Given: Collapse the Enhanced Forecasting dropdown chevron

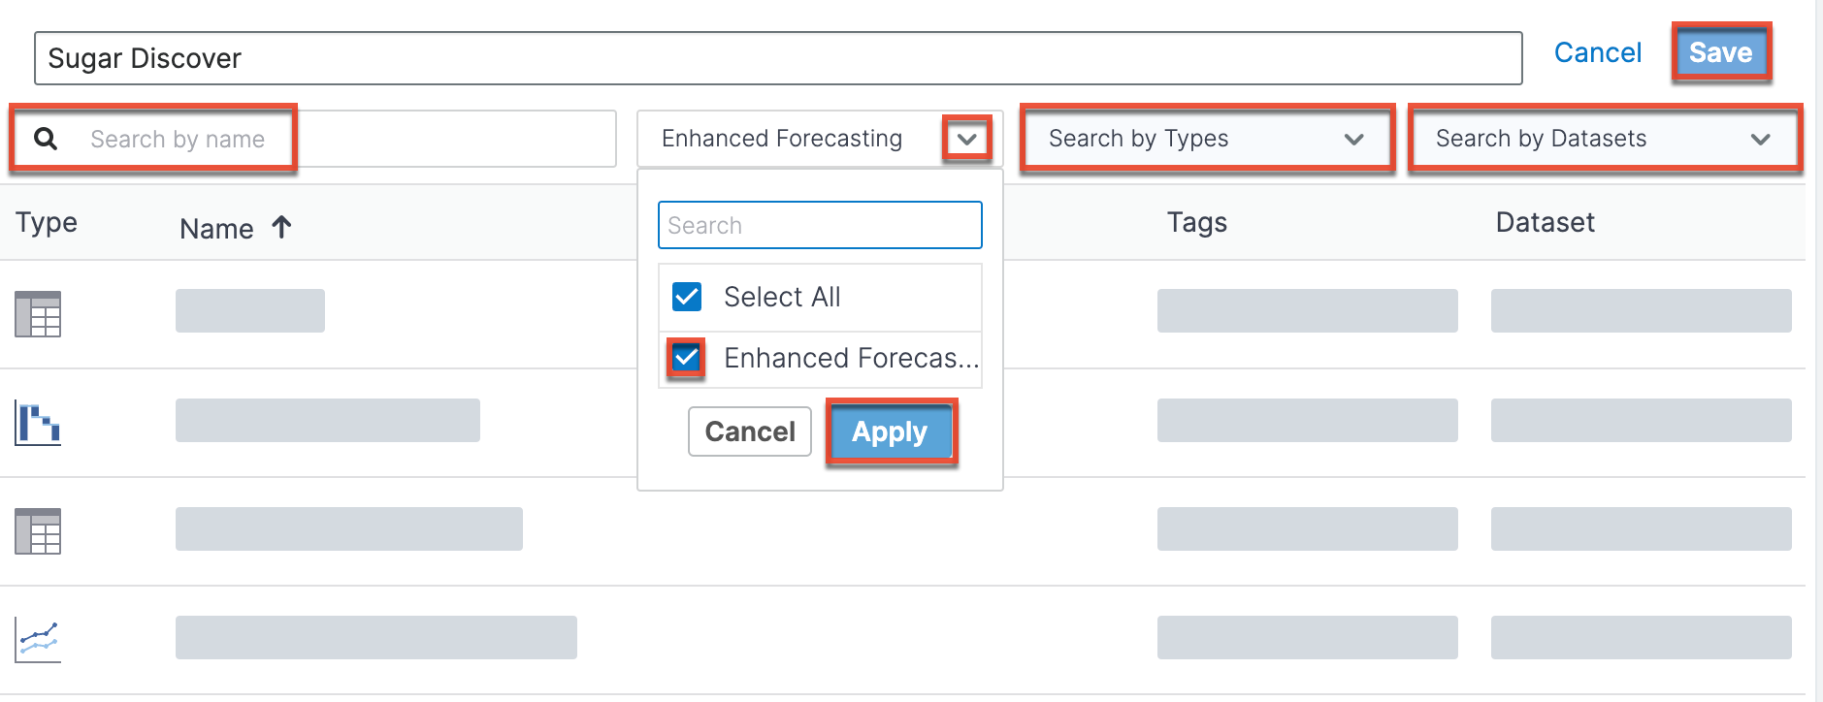Looking at the screenshot, I should coord(966,139).
